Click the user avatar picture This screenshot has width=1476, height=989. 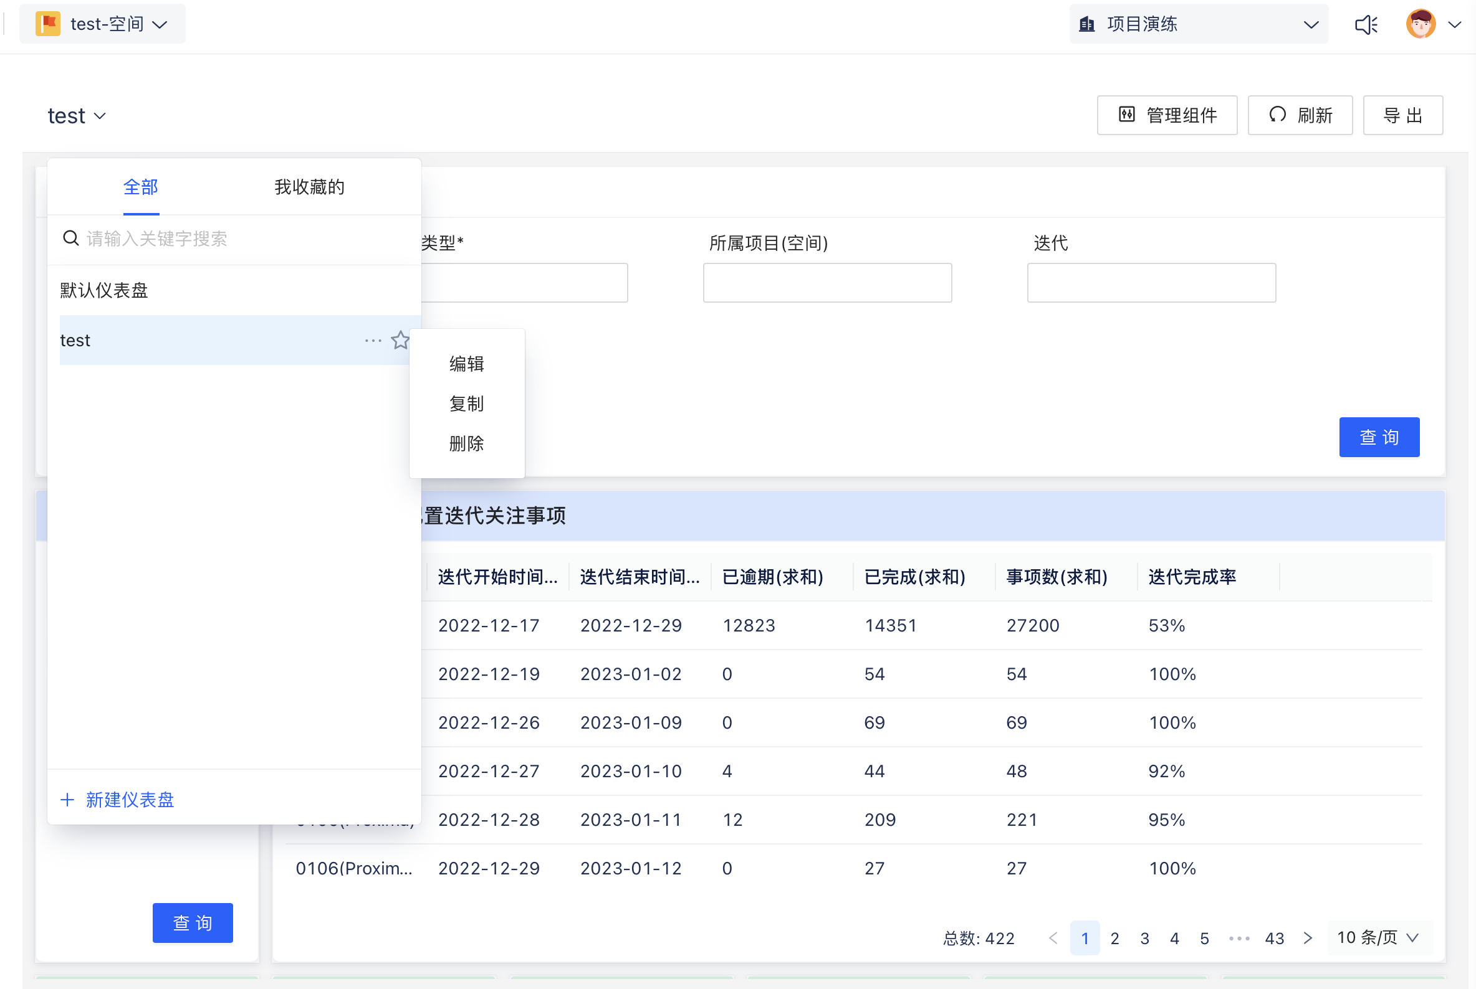[1421, 24]
